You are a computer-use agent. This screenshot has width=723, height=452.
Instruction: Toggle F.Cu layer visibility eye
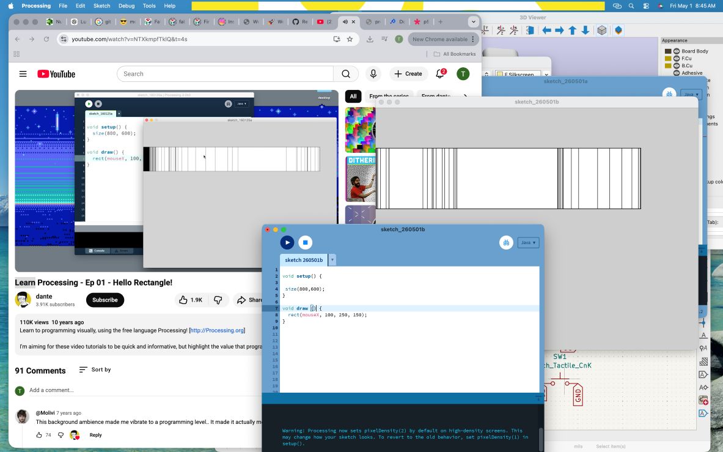coord(677,59)
